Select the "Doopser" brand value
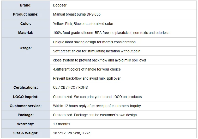 59,5
